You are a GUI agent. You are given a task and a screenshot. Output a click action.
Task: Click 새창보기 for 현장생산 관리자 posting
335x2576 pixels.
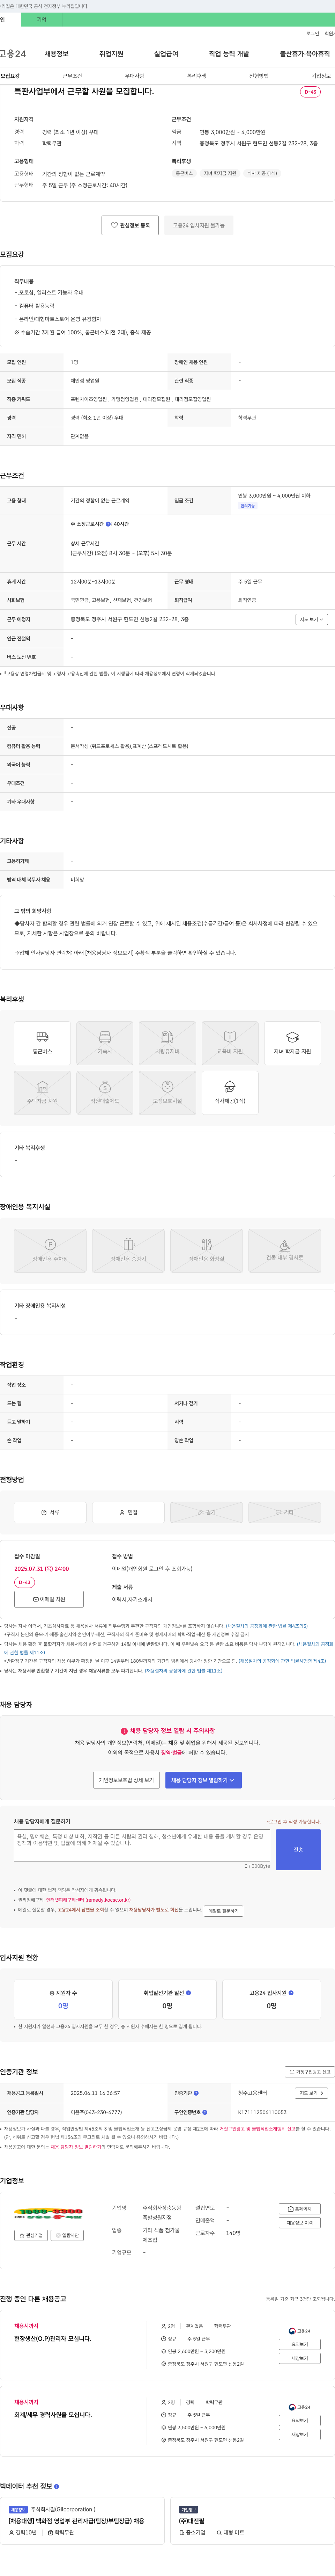(x=300, y=2358)
